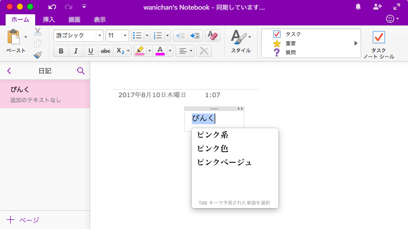
Task: Click the highlighted ぴんく text
Action: [203, 119]
